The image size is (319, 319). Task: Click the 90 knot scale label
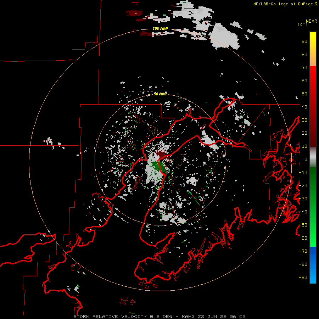[x=304, y=41]
